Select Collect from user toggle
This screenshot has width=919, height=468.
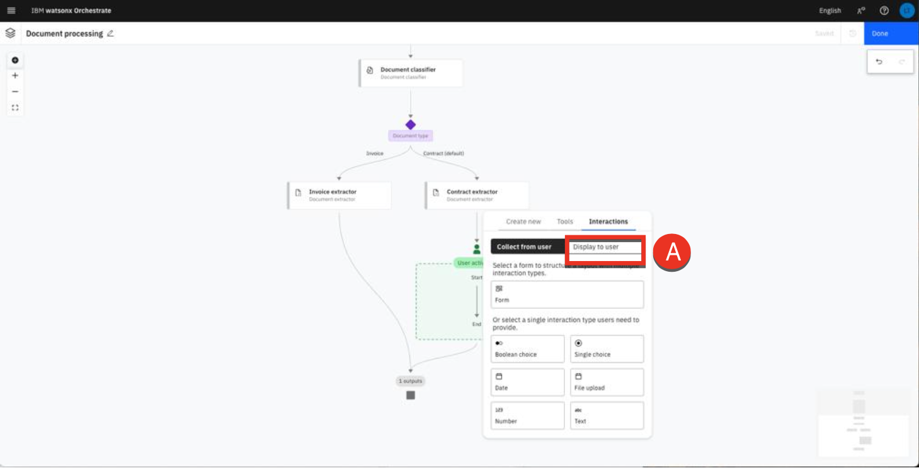[527, 247]
